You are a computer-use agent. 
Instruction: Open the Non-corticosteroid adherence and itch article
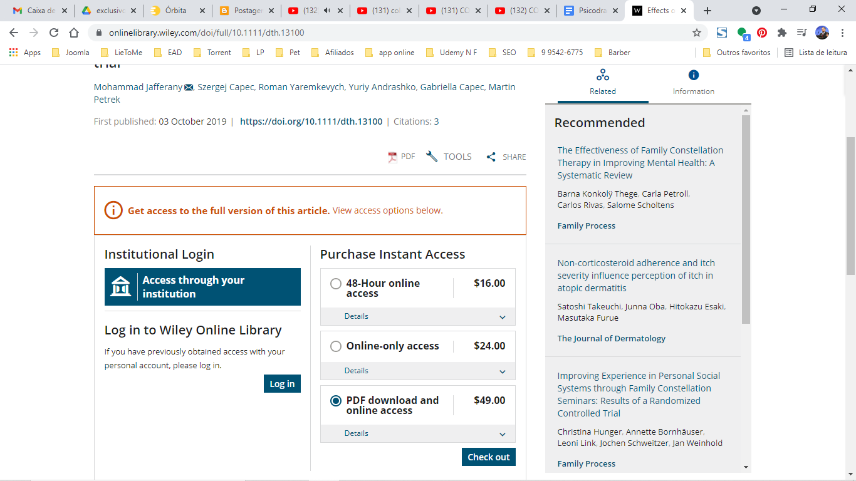[636, 276]
